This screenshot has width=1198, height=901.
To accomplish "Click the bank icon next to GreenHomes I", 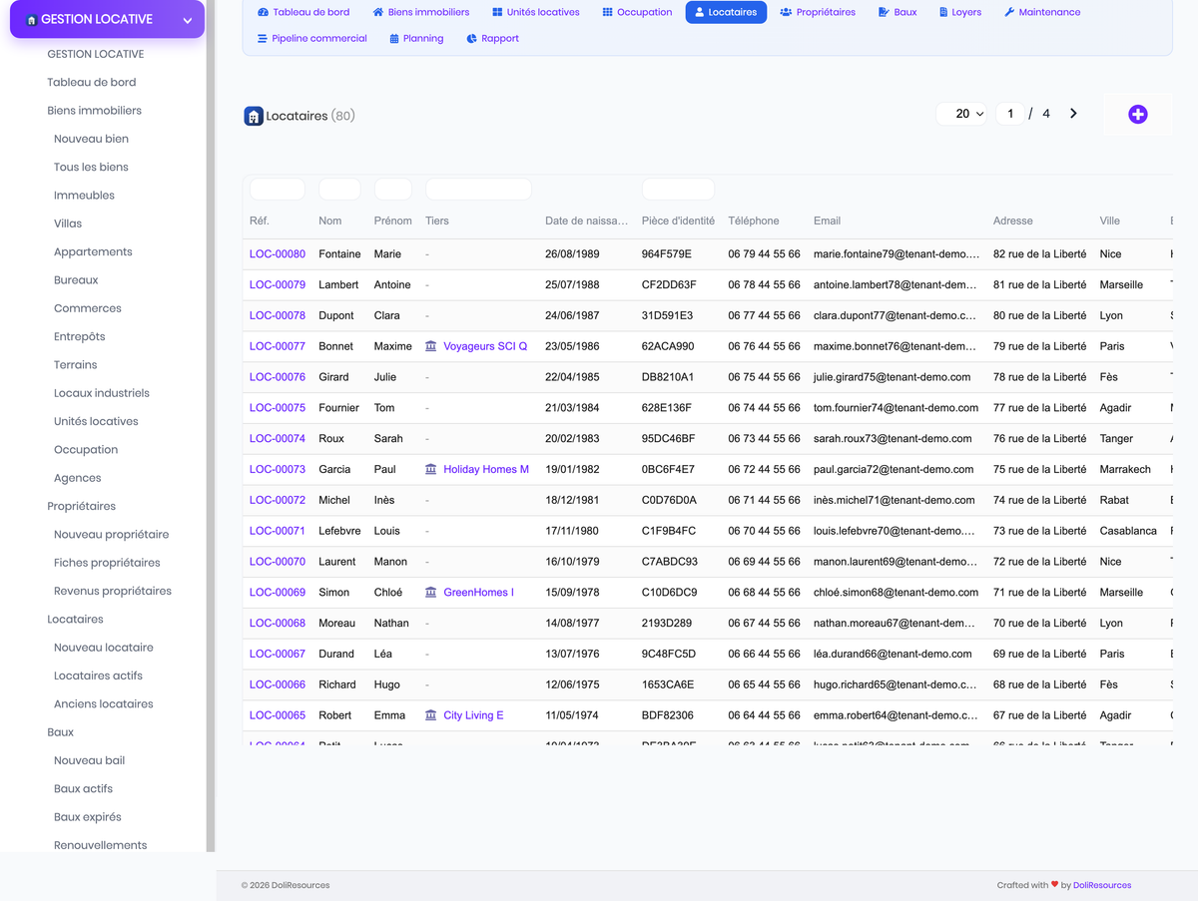I will [431, 593].
